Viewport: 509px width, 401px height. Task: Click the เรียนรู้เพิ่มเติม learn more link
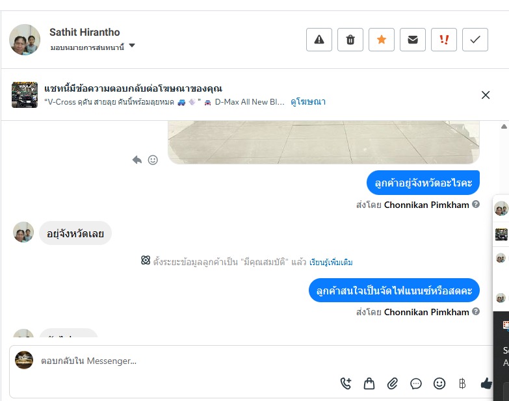click(x=332, y=262)
